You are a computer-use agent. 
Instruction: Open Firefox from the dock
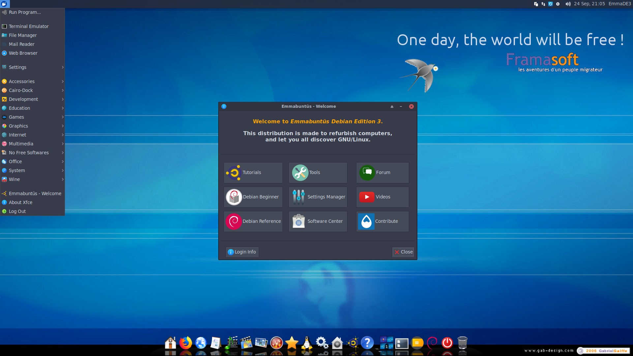pos(186,343)
